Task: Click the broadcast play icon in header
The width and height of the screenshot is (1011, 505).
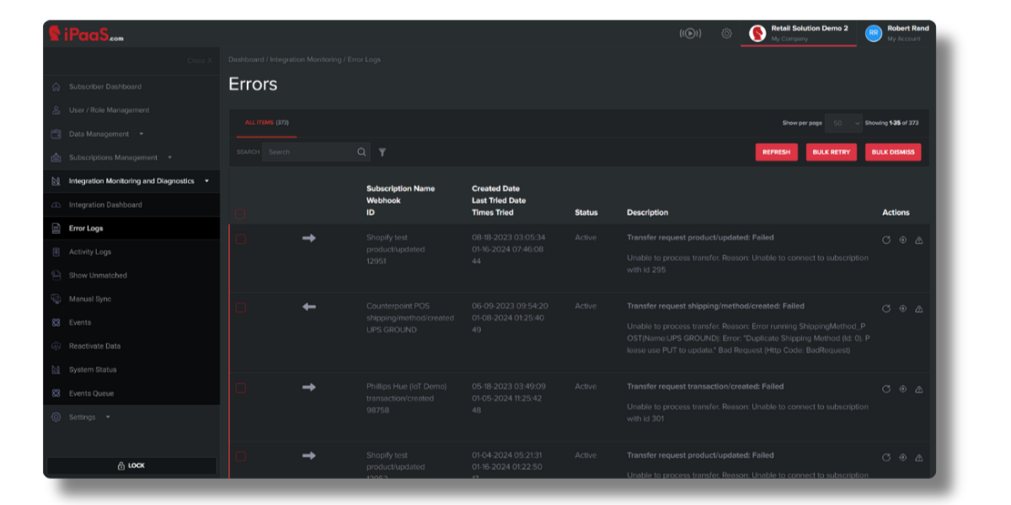Action: coord(690,34)
